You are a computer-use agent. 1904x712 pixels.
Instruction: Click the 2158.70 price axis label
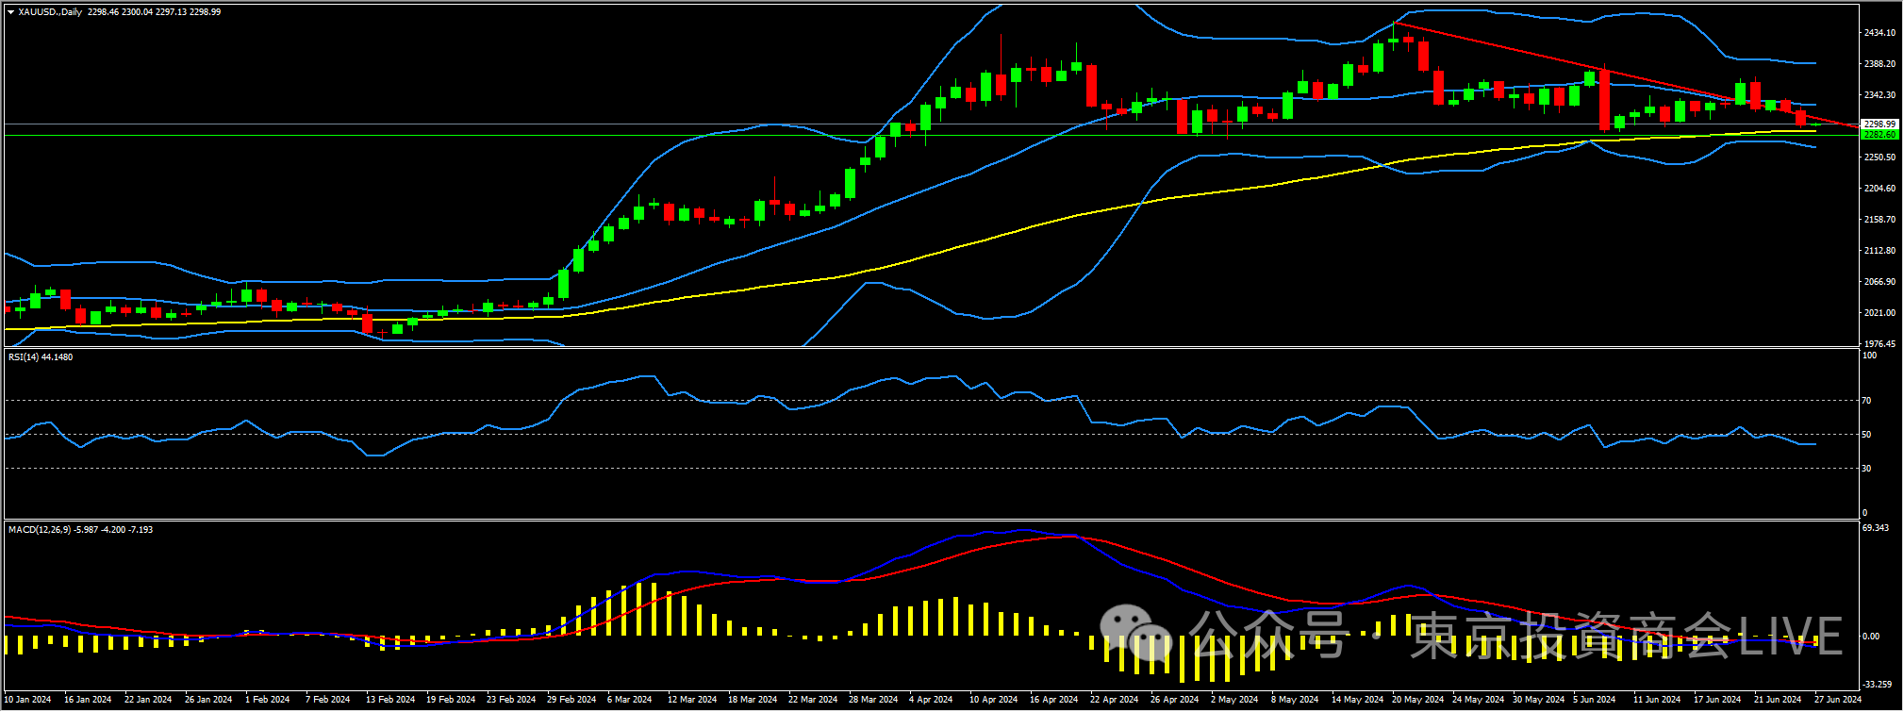1879,220
